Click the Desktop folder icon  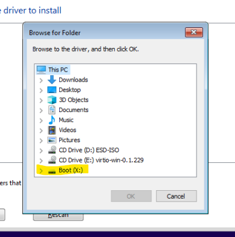(52, 90)
